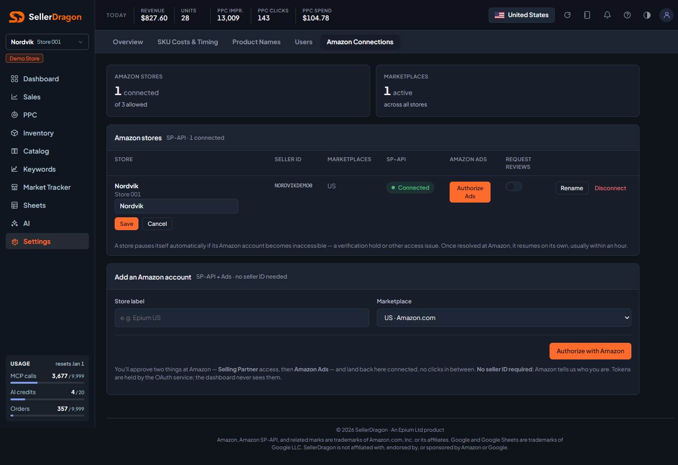Viewport: 678px width, 465px height.
Task: Switch to the SKU Costs & Timing tab
Action: click(187, 42)
